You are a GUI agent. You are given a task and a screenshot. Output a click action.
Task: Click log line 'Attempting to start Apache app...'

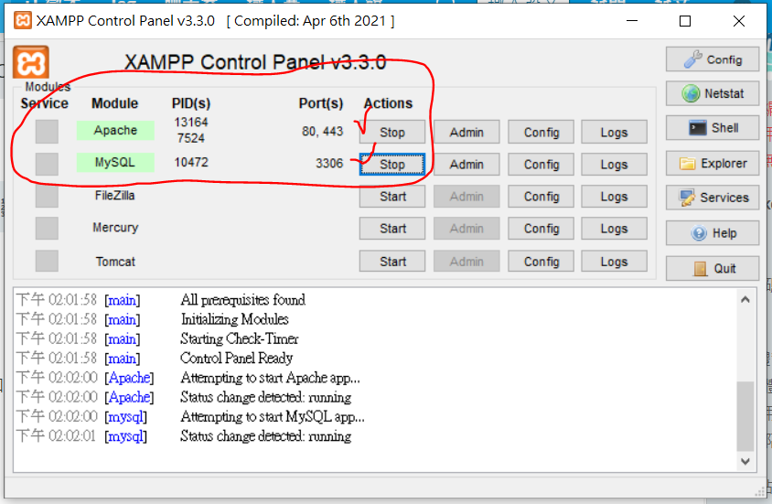coord(271,378)
